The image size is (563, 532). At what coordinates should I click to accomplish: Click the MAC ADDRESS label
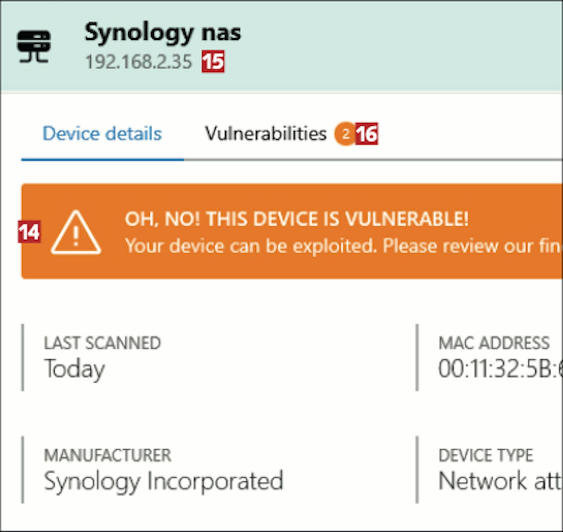click(494, 343)
